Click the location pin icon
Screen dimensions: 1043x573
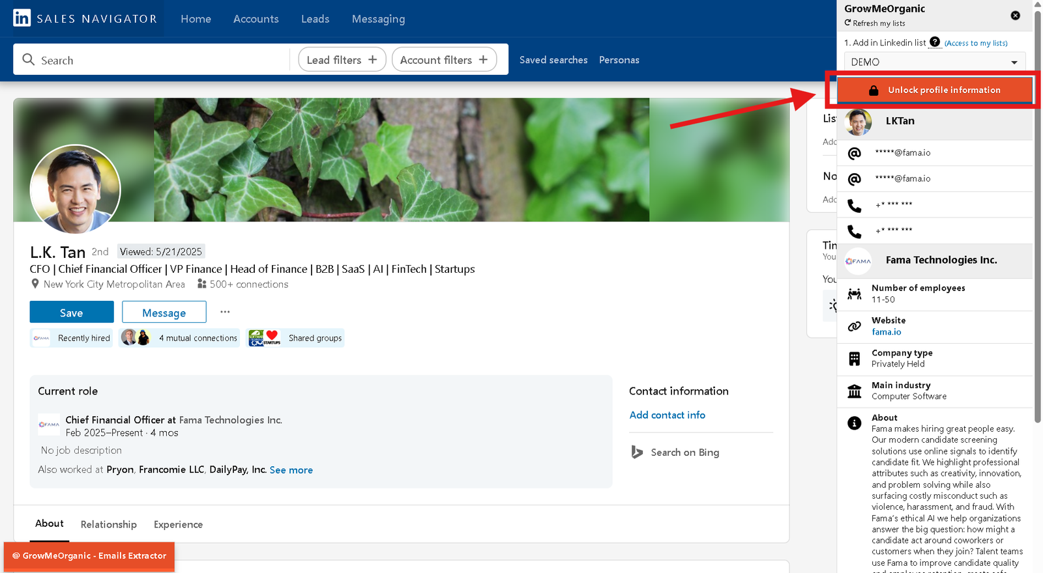click(x=35, y=284)
